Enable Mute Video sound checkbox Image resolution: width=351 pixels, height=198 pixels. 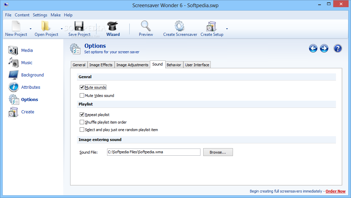point(82,96)
